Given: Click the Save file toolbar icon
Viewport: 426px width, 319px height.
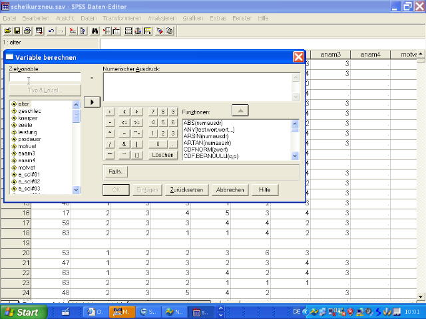Looking at the screenshot, I should coord(17,31).
